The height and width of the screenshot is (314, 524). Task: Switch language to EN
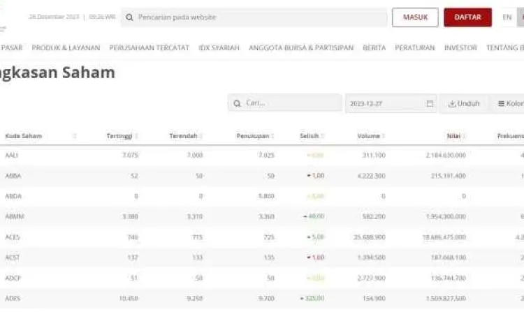coord(507,17)
